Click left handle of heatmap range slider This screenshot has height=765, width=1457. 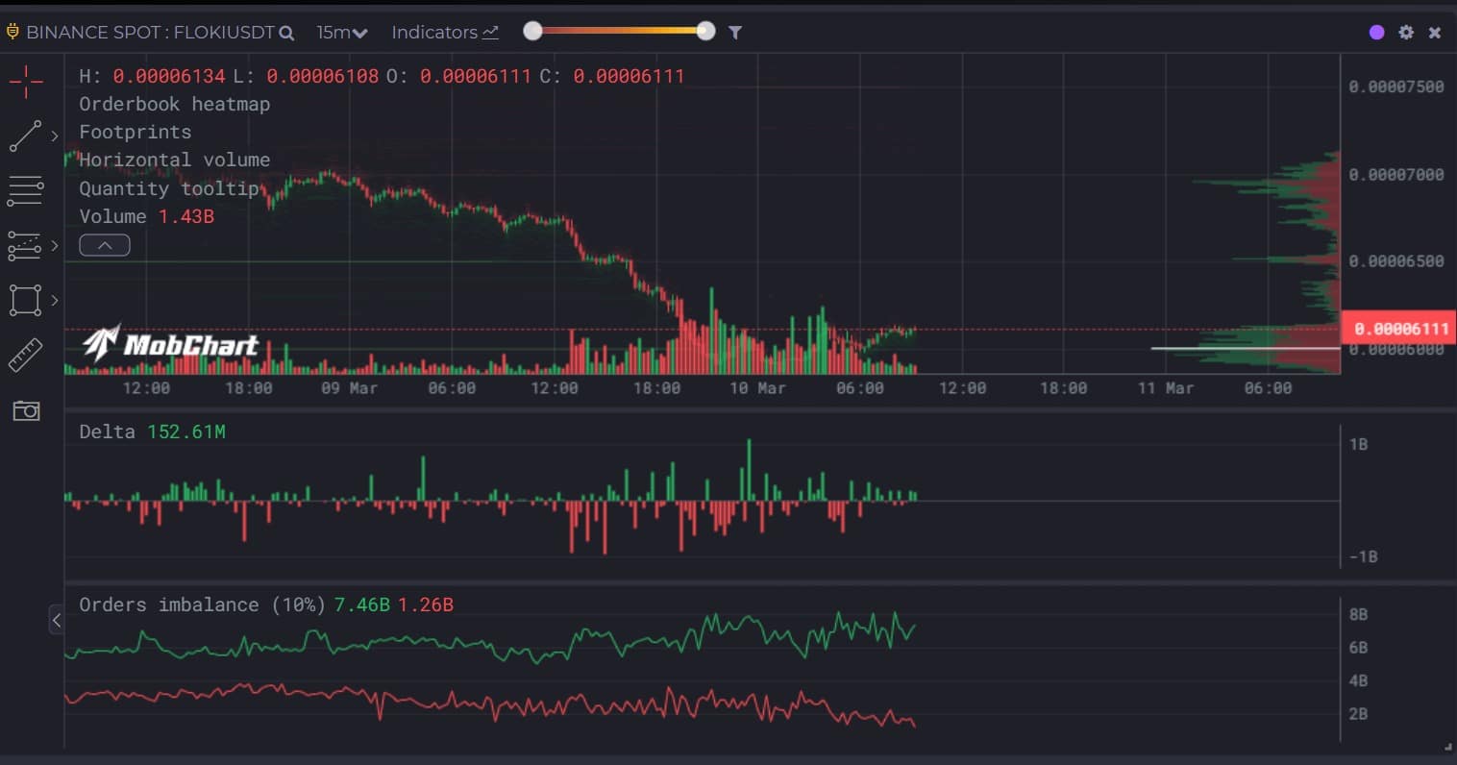[x=532, y=32]
